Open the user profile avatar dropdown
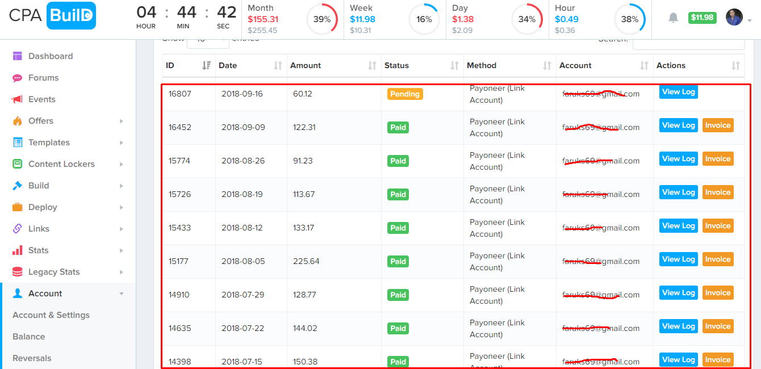761x369 pixels. pyautogui.click(x=734, y=18)
